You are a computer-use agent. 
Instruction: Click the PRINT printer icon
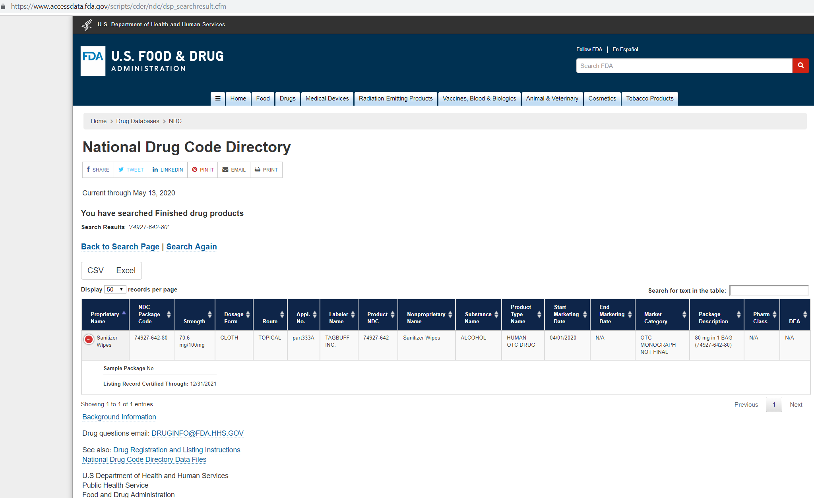258,170
